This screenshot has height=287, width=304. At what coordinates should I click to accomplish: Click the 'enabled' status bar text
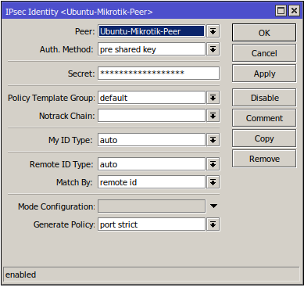click(20, 274)
